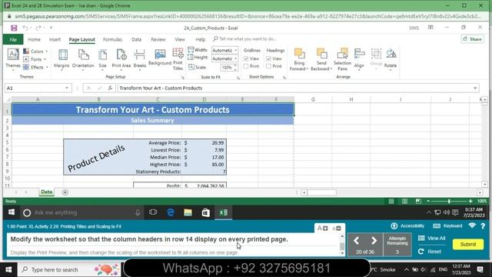492x277 pixels.
Task: Open File Explorer in the simulation taskbar
Action: tap(188, 212)
